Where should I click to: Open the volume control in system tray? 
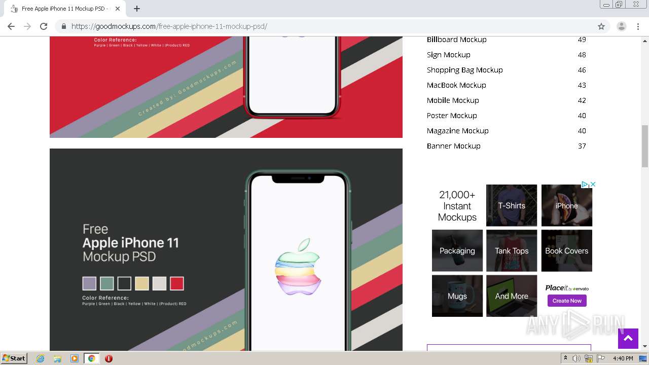pos(576,358)
